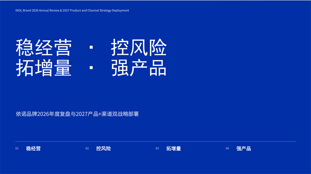Open the bottom section label 稳经营
This screenshot has width=311, height=174.
click(33, 148)
